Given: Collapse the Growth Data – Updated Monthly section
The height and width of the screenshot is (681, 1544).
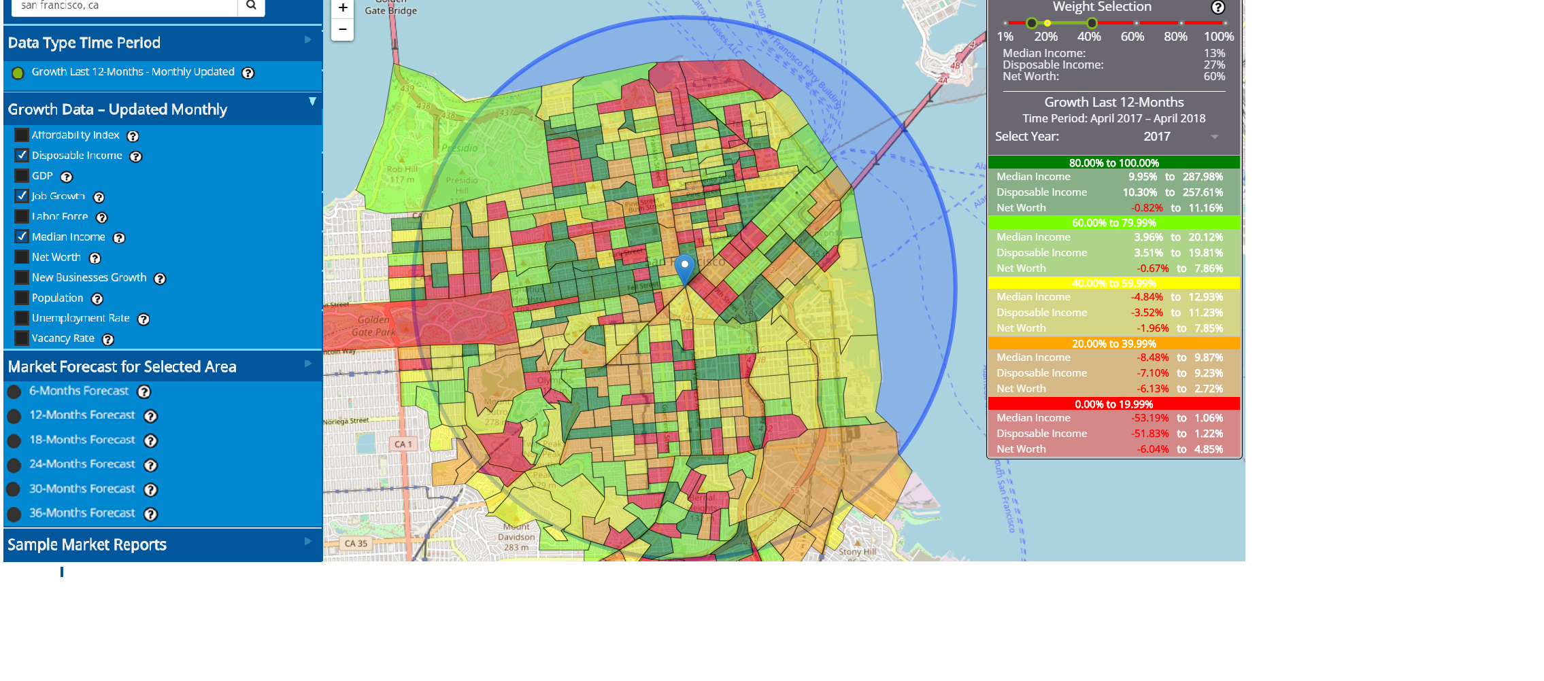Looking at the screenshot, I should click(163, 109).
